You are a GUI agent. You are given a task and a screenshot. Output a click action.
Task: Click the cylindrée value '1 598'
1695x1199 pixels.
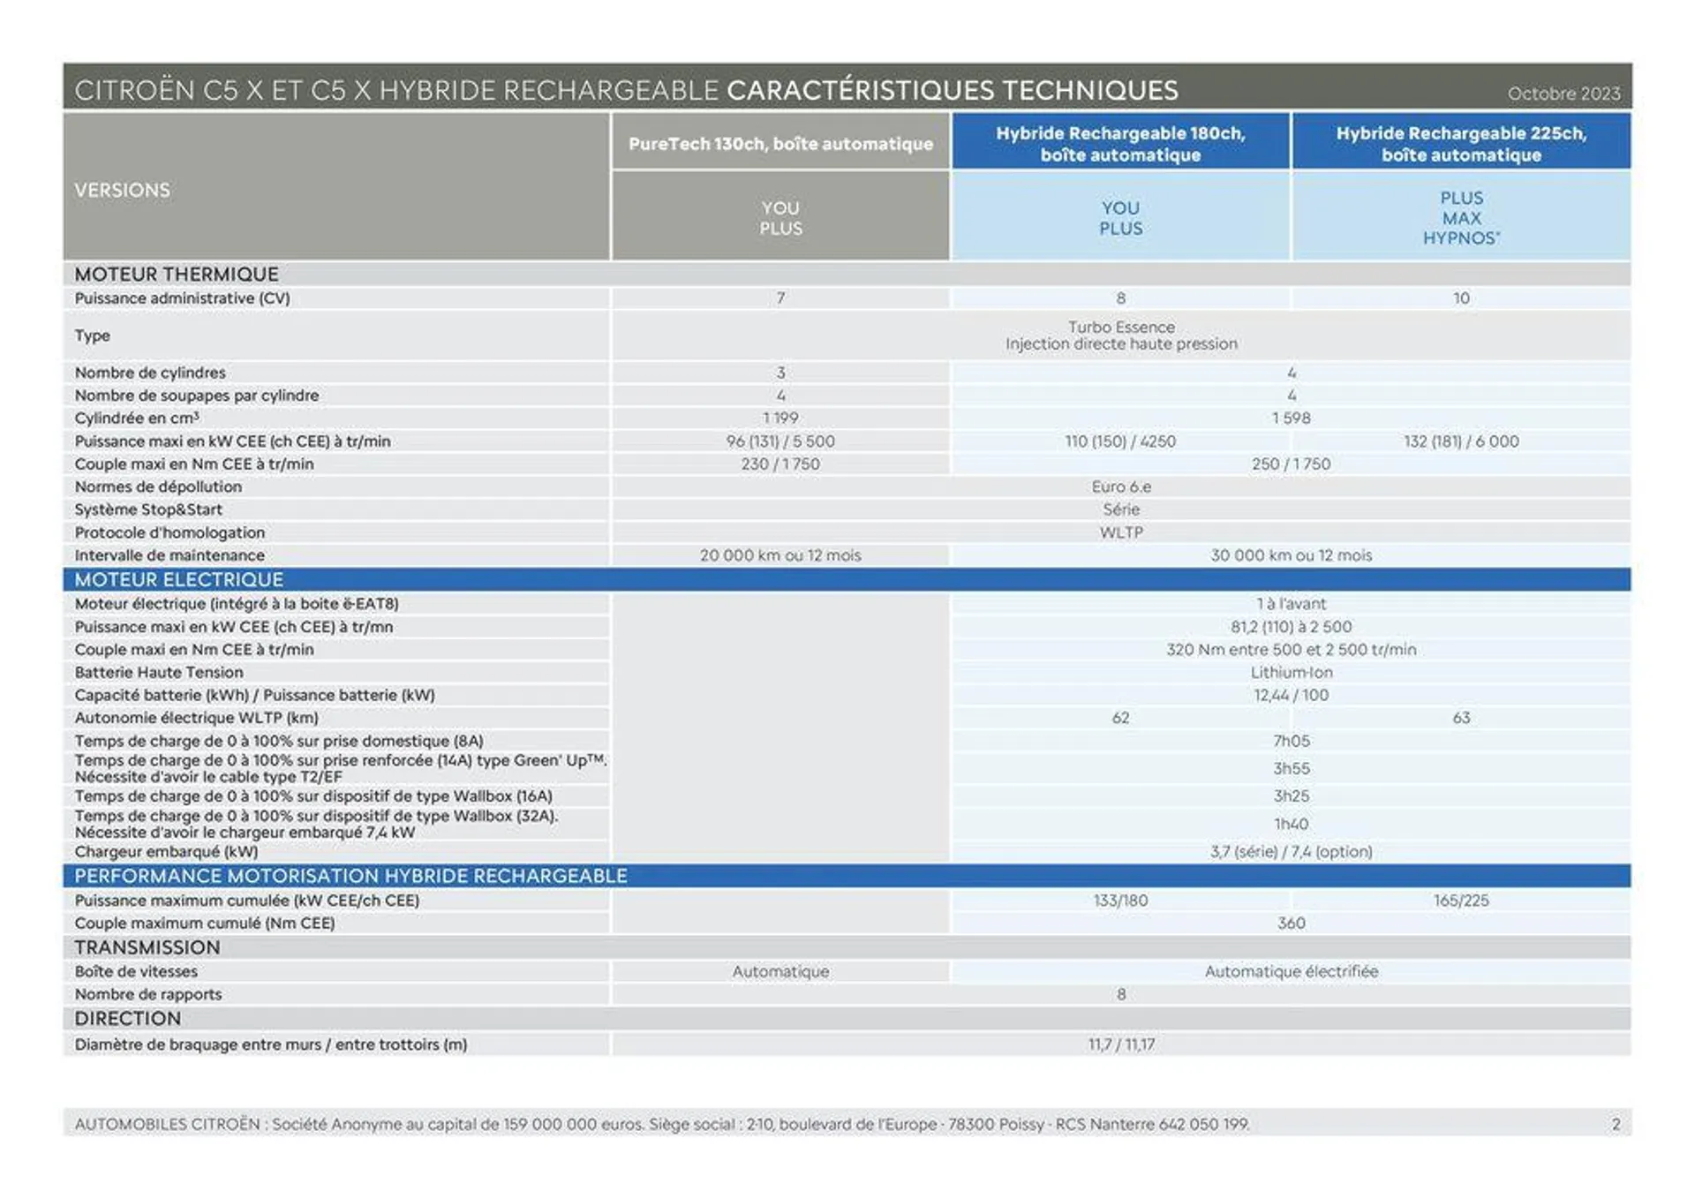1291,418
